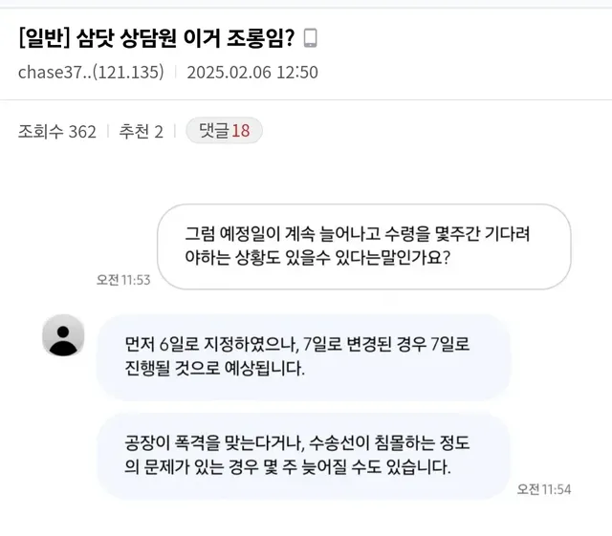This screenshot has width=612, height=536.
Task: Click the author IP (121.135)
Action: tap(132, 72)
